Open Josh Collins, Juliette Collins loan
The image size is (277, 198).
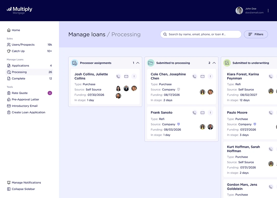[x=91, y=76]
